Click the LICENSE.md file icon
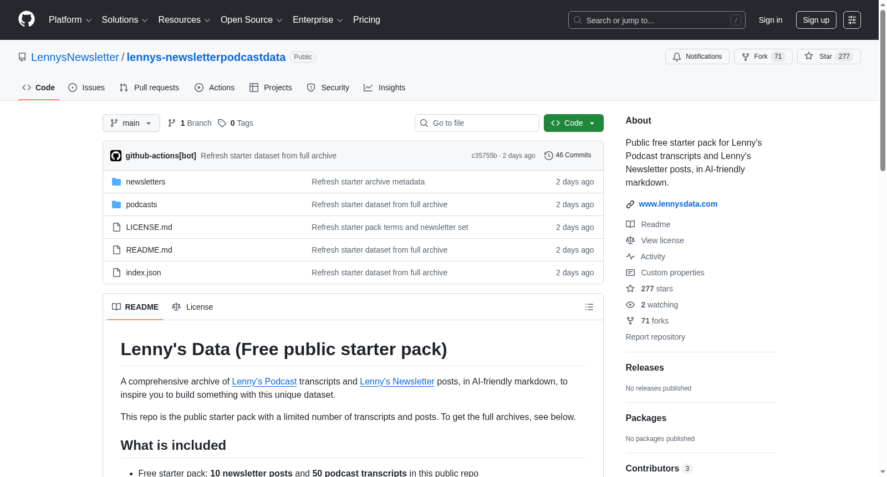887x477 pixels. [116, 227]
